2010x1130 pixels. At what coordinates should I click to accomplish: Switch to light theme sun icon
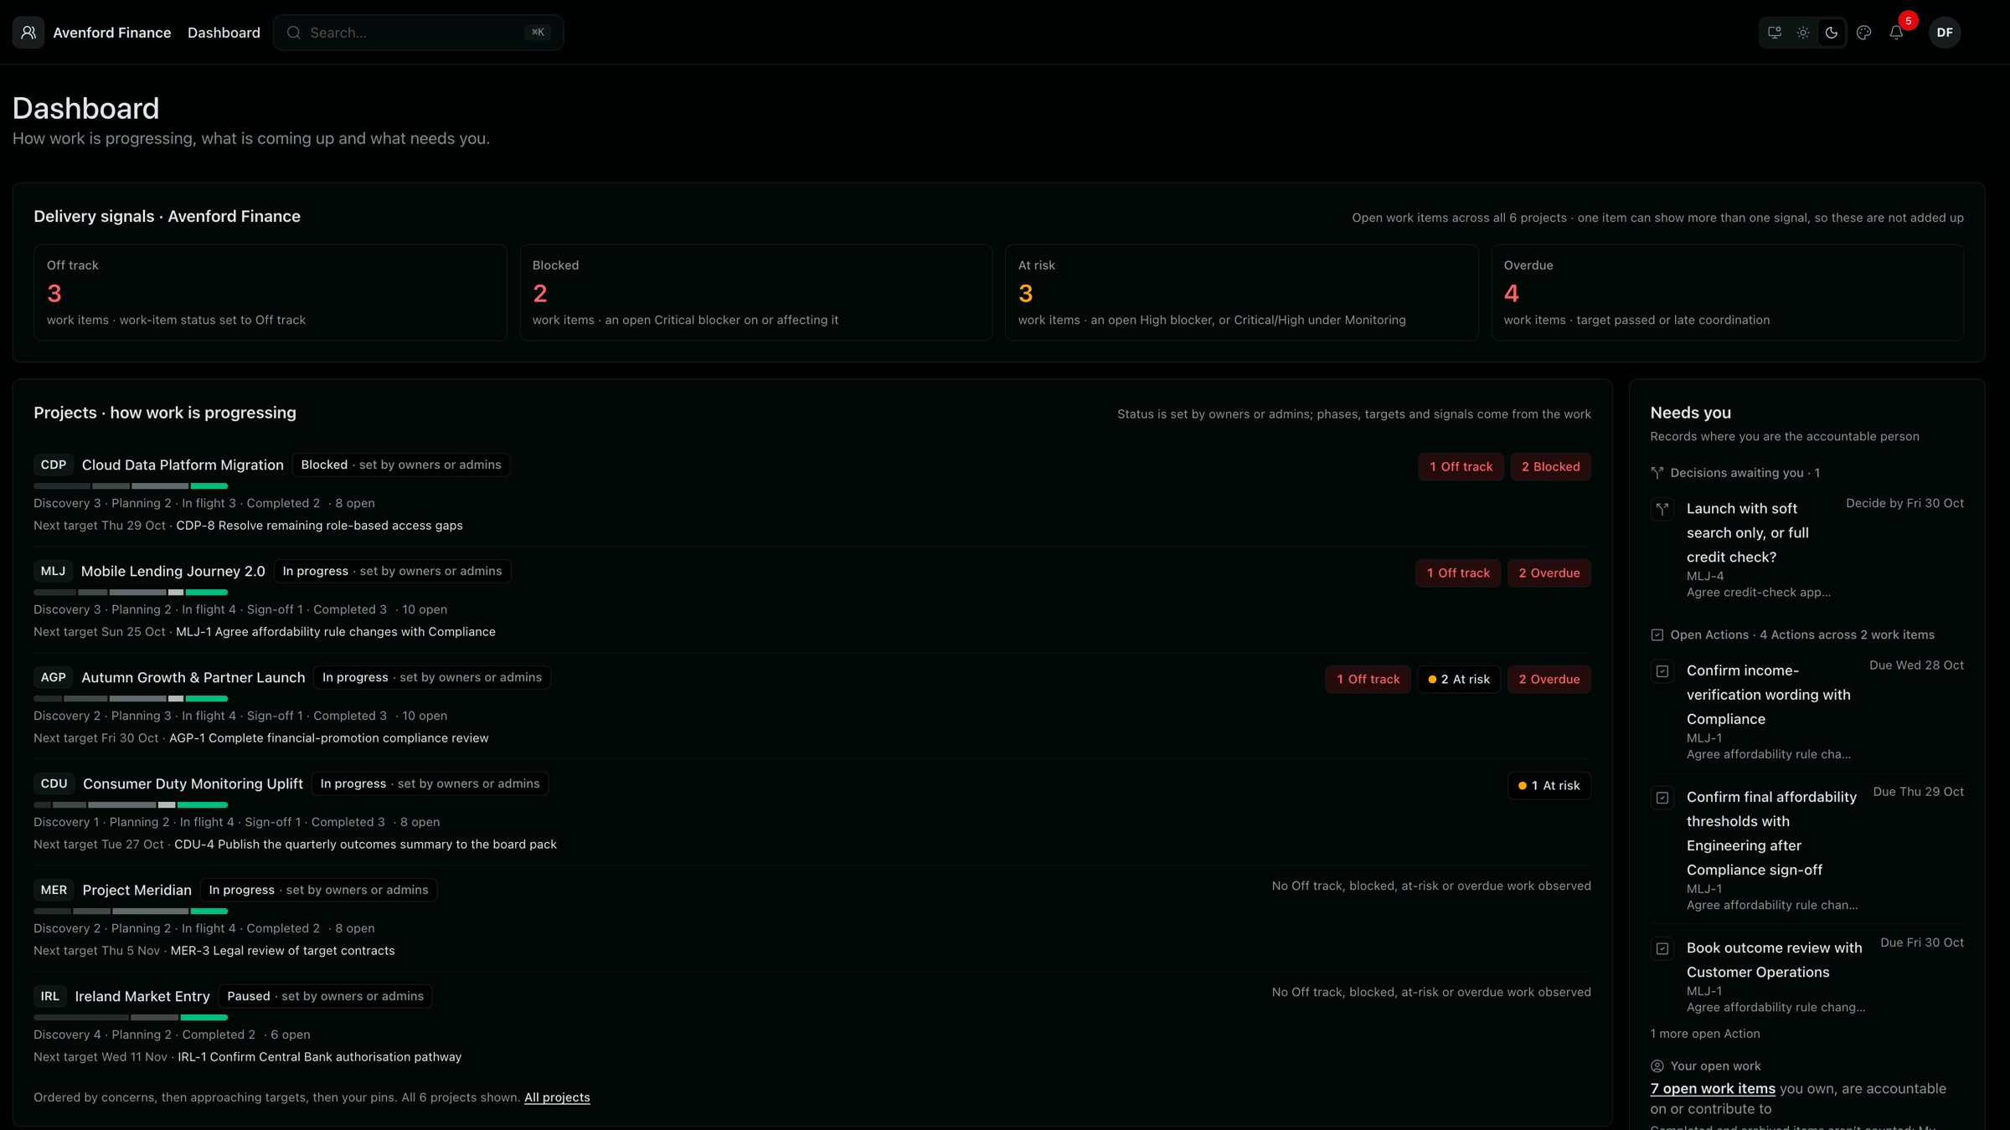[x=1802, y=33]
